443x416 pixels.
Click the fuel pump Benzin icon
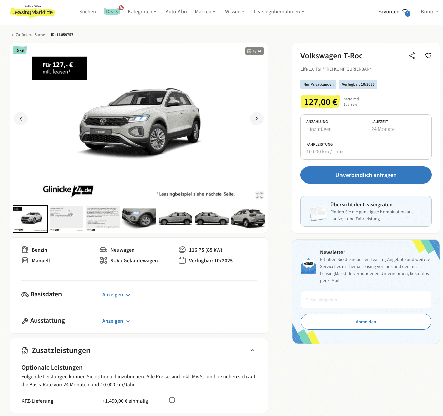pos(25,250)
